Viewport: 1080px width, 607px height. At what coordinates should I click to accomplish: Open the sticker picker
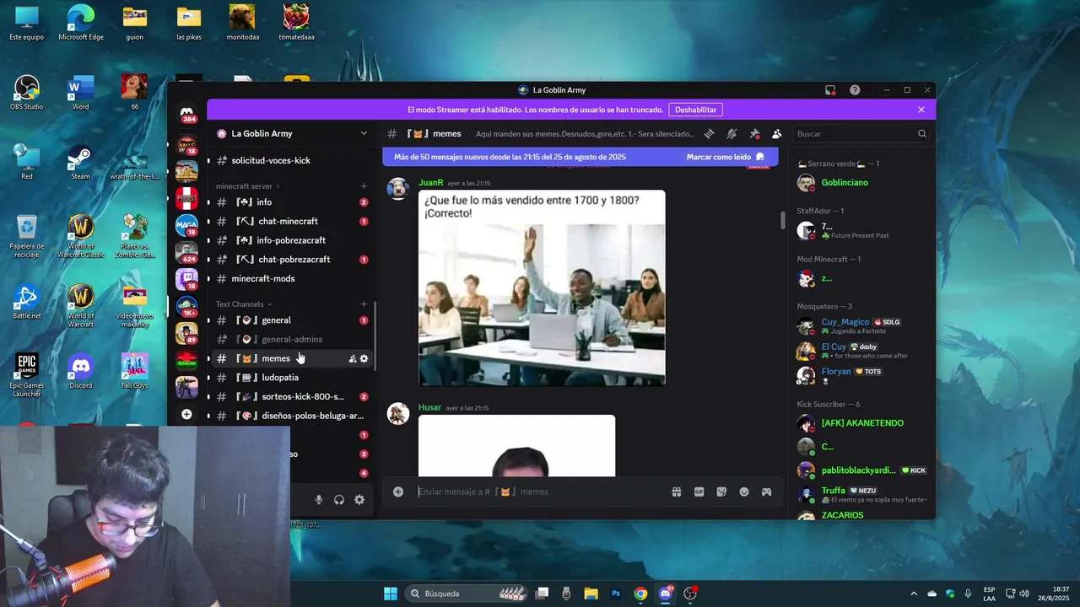click(721, 492)
